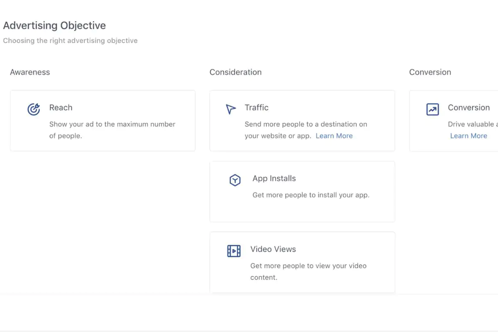Click the Awareness category heading
This screenshot has height=332, width=498.
tap(30, 72)
